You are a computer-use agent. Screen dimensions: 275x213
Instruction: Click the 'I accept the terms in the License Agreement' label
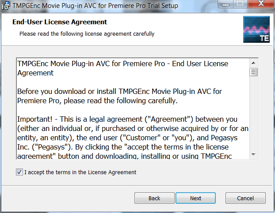point(80,172)
